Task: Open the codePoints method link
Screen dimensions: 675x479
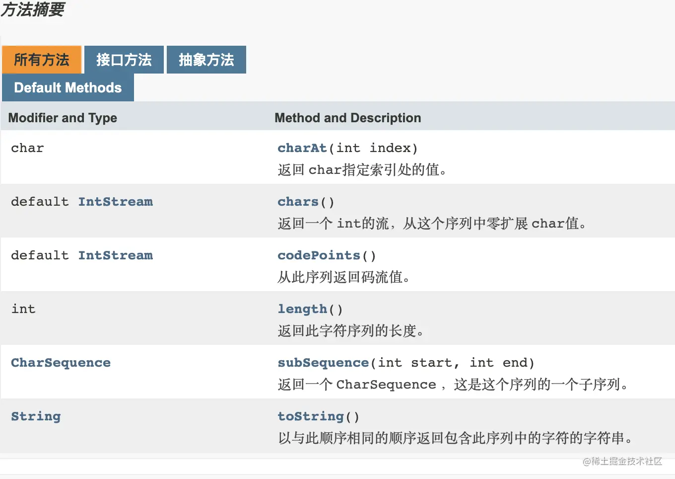Action: point(319,255)
